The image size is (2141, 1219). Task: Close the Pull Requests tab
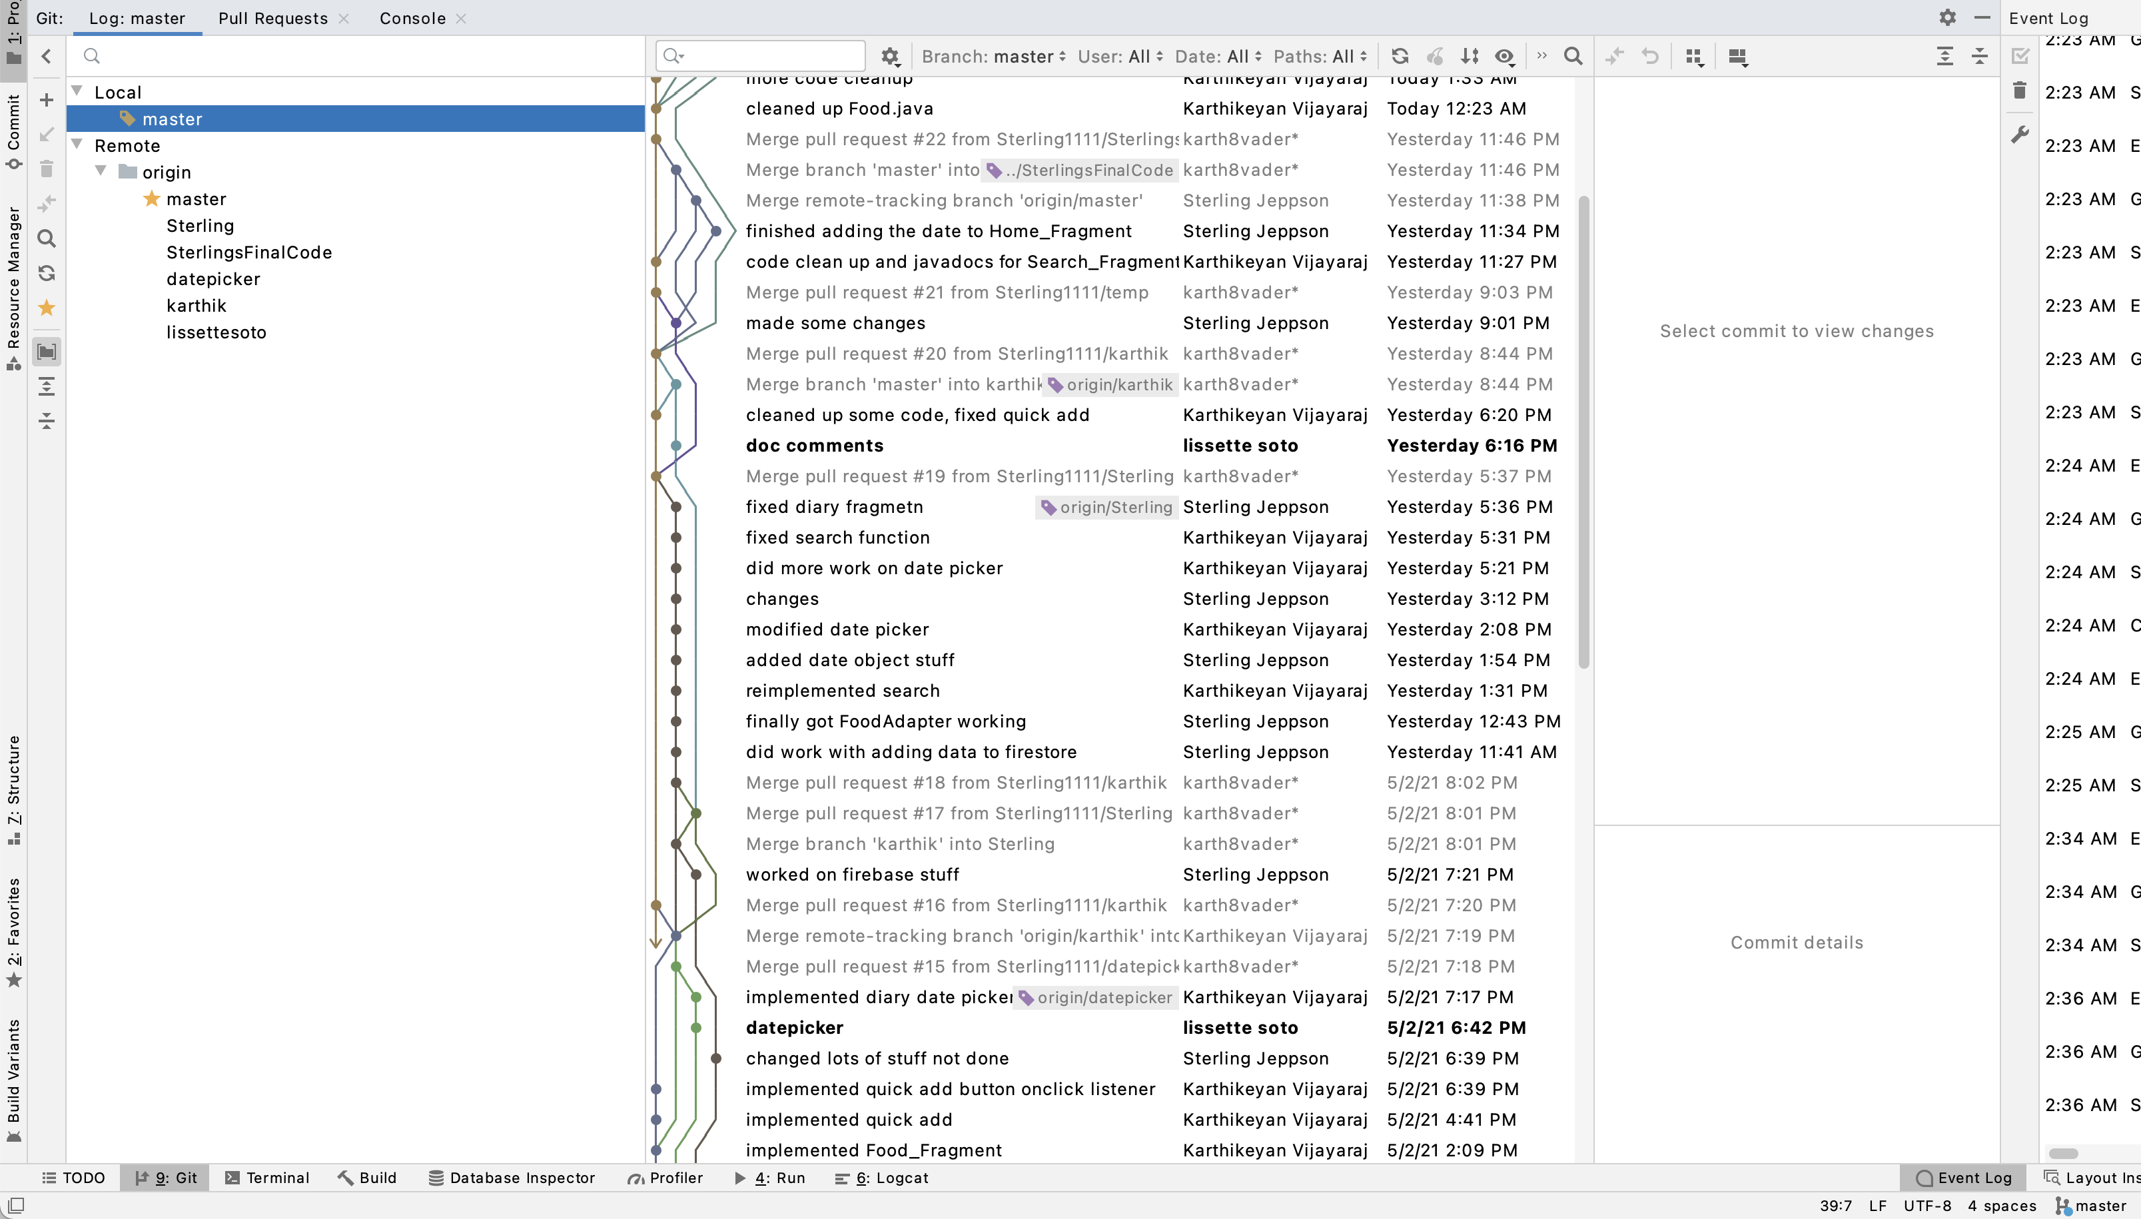pyautogui.click(x=344, y=19)
